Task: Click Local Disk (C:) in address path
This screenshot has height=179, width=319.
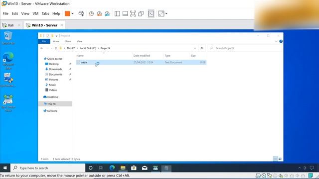Action: (88, 48)
